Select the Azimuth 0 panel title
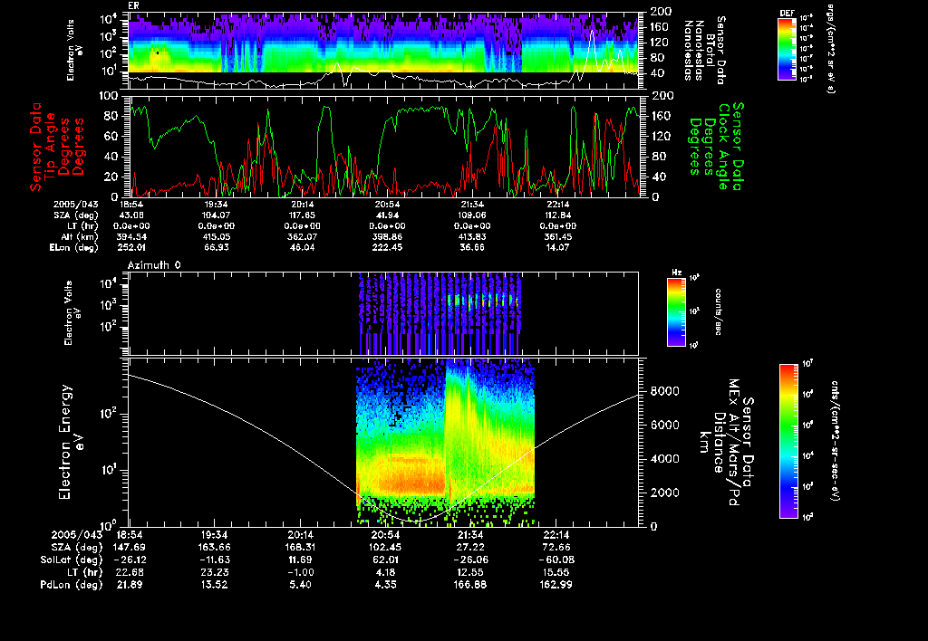 point(155,263)
